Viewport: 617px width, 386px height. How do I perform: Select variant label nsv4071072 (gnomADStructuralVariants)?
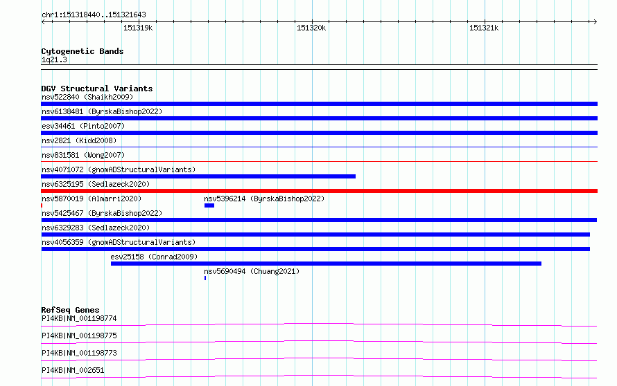click(119, 169)
